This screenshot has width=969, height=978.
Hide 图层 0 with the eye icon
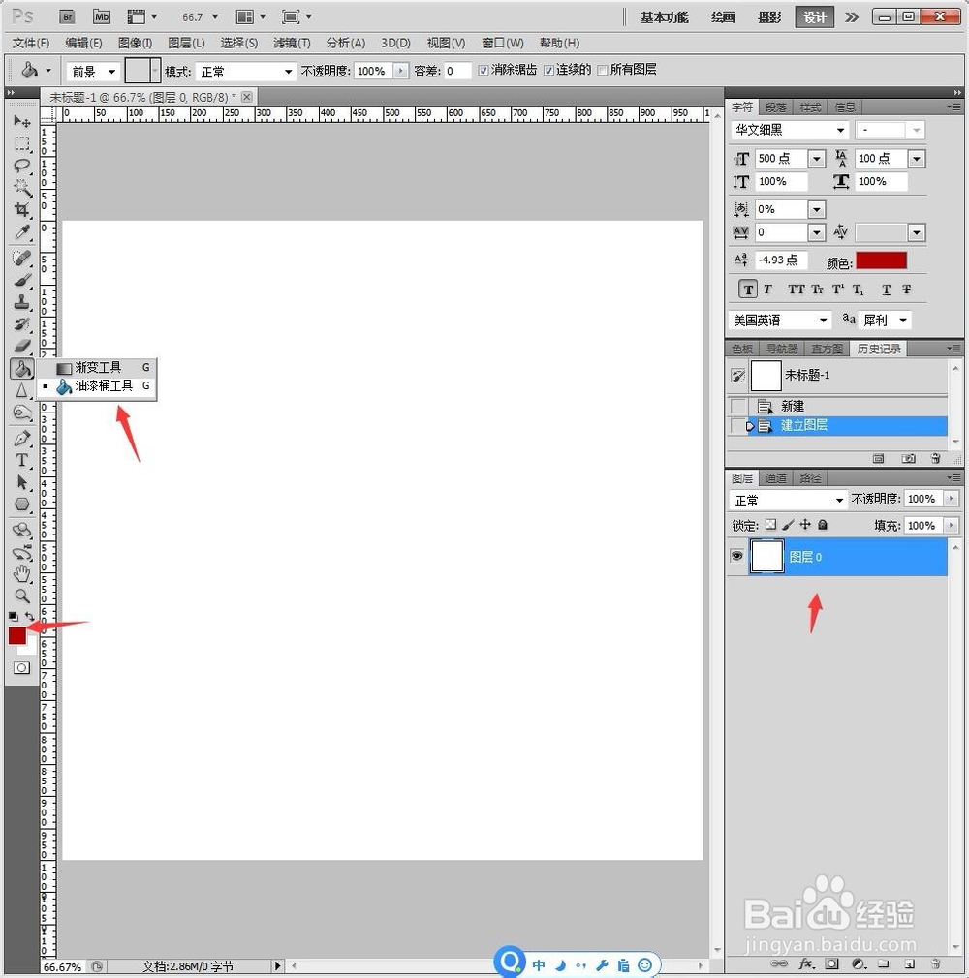736,556
